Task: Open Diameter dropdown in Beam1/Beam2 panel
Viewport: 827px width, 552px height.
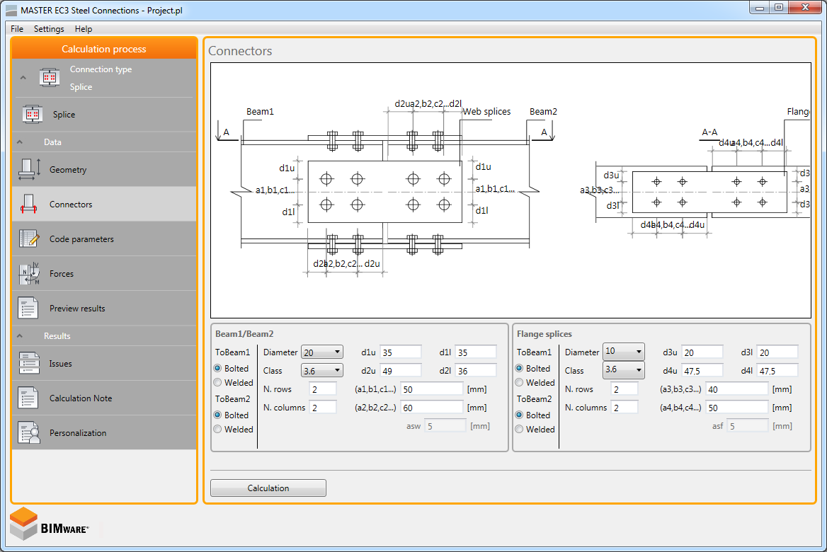Action: click(321, 352)
